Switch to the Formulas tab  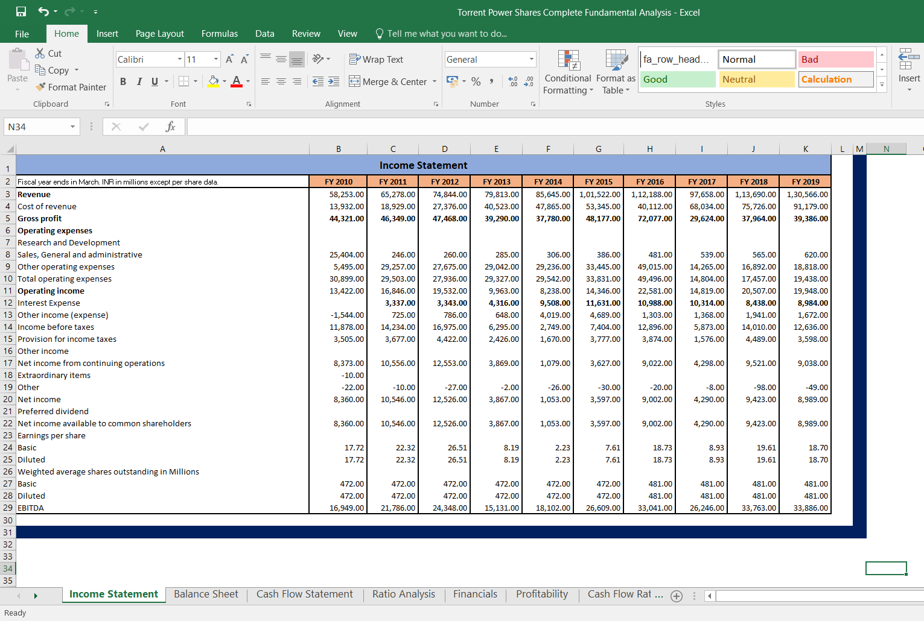click(x=220, y=34)
